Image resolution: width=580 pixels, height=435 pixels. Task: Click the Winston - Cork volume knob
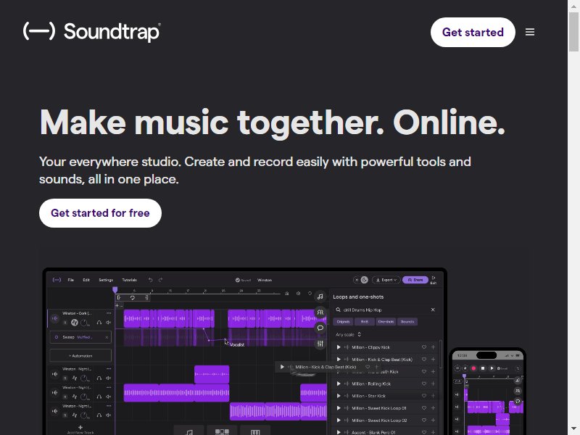(x=84, y=323)
